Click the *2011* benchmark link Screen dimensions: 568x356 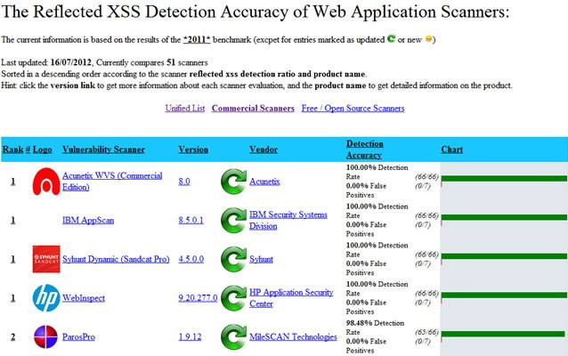[x=197, y=39]
